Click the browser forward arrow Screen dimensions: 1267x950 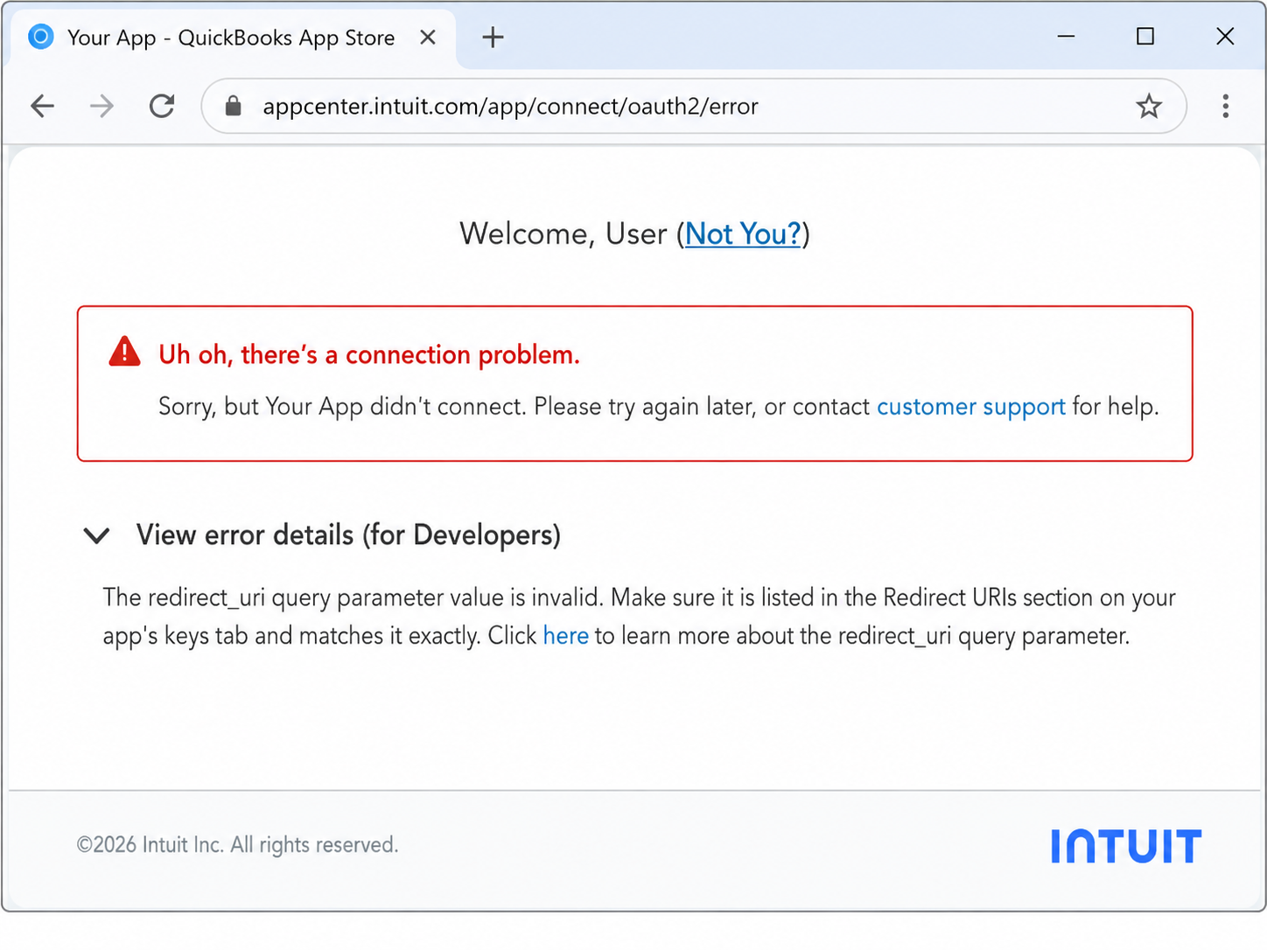101,107
